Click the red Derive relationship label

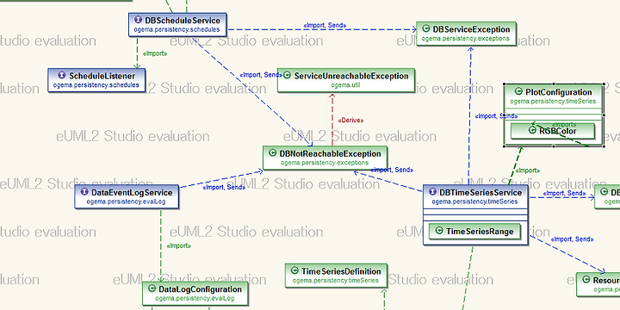[350, 121]
